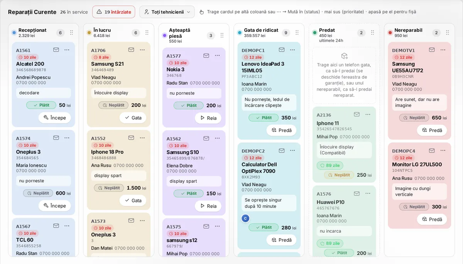Click the envelope icon on card A1577
This screenshot has height=264, width=463.
206,56
